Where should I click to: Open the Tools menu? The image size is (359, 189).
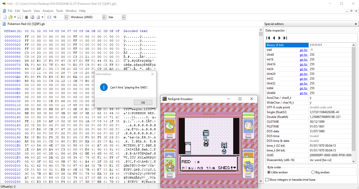coord(59,11)
